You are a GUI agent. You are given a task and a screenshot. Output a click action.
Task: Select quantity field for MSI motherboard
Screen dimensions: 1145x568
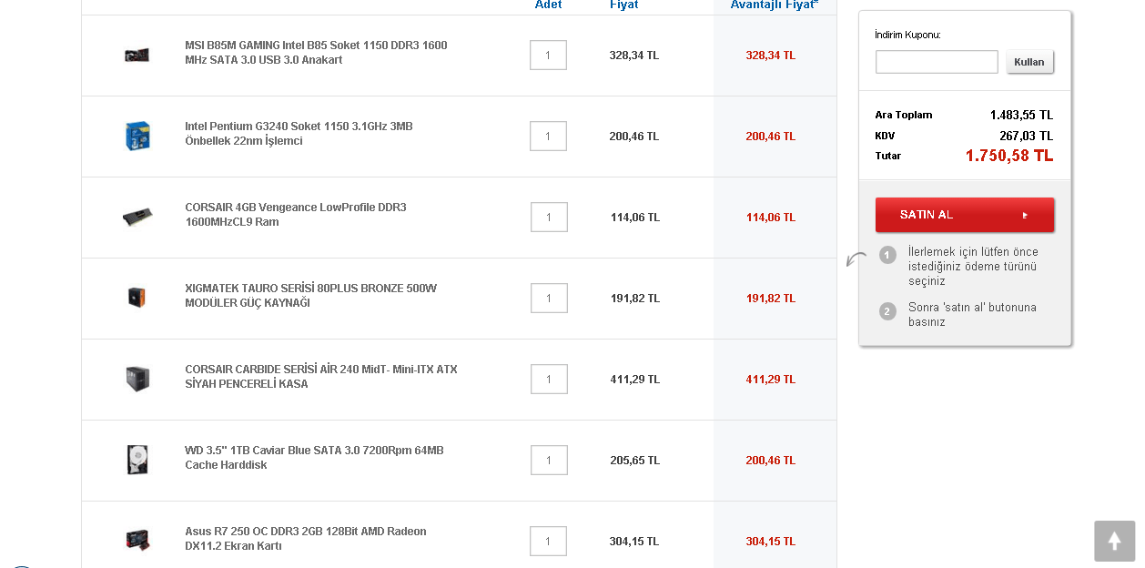pyautogui.click(x=548, y=56)
